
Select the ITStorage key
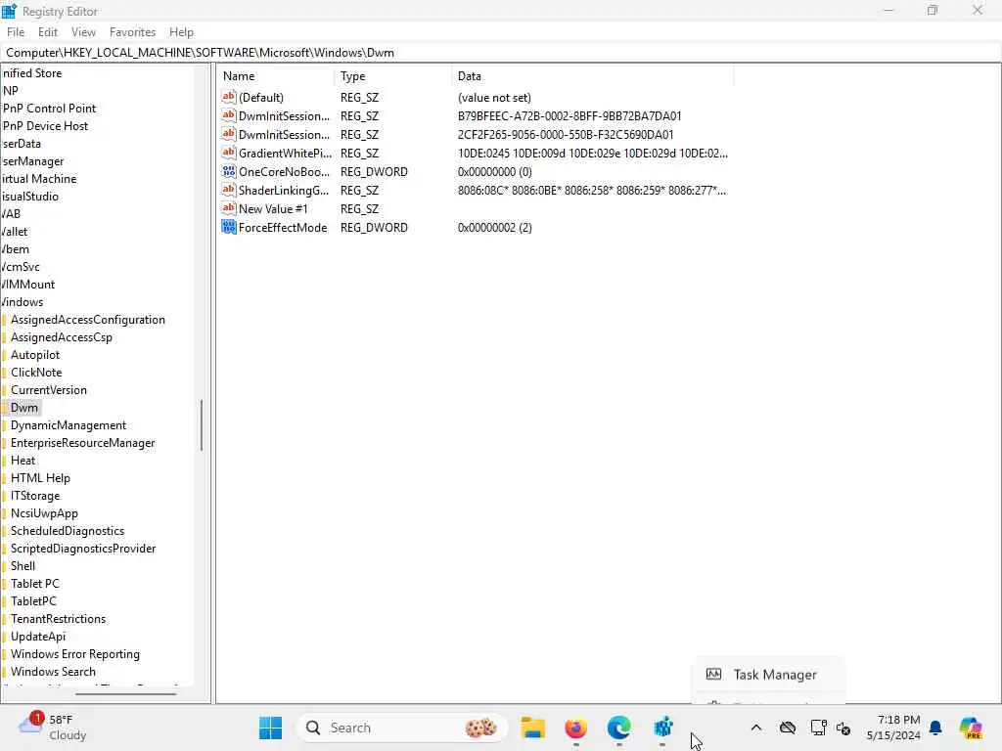click(x=35, y=496)
